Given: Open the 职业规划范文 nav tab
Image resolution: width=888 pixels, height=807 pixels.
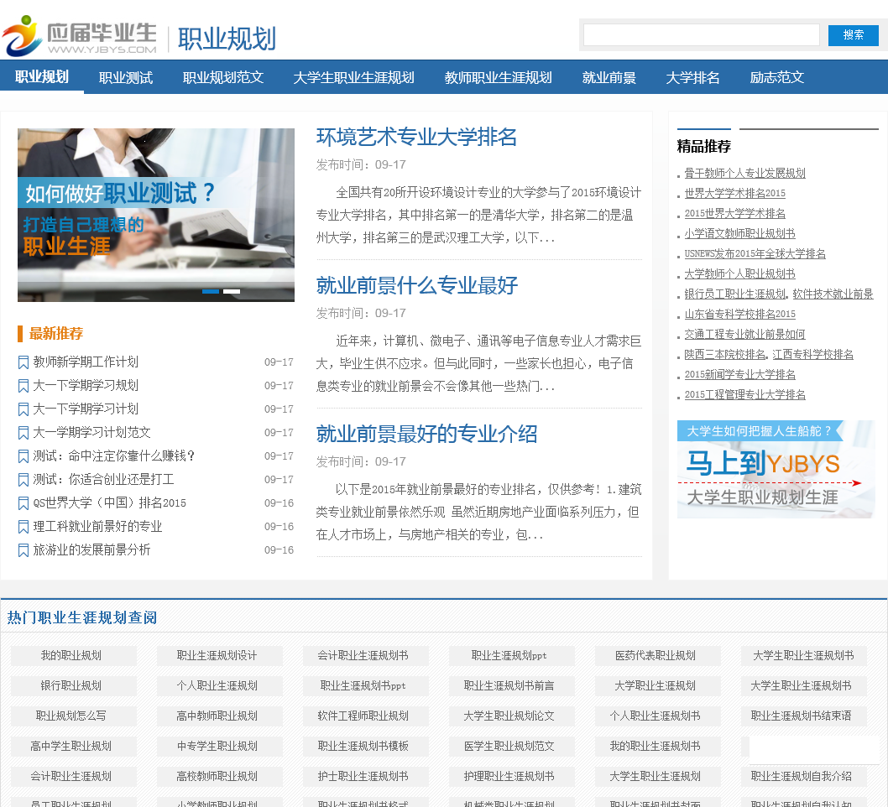Looking at the screenshot, I should [x=223, y=77].
